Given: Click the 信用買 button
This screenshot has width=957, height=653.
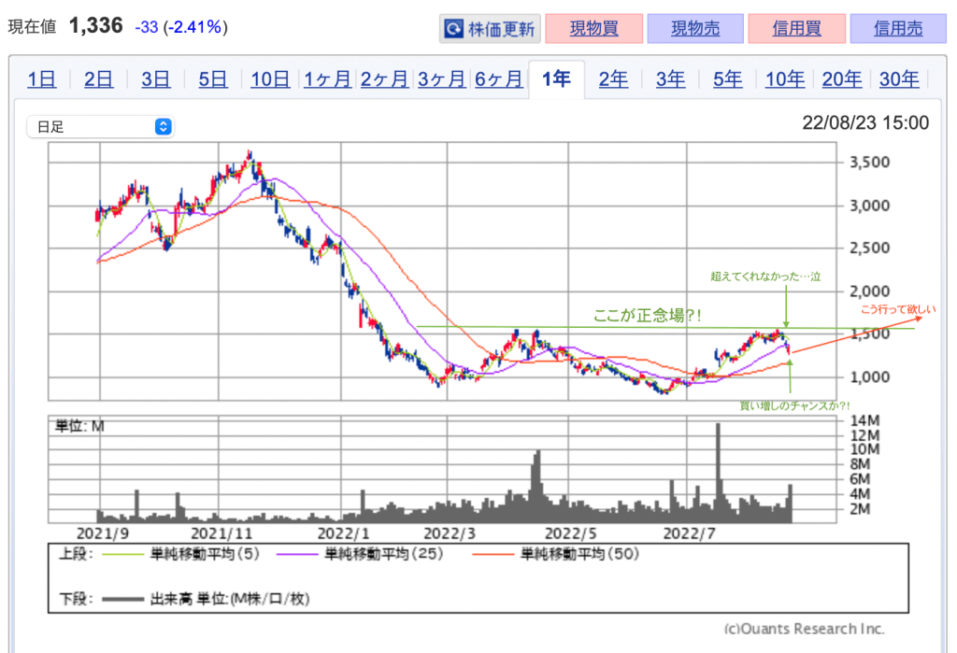Looking at the screenshot, I should point(796,29).
